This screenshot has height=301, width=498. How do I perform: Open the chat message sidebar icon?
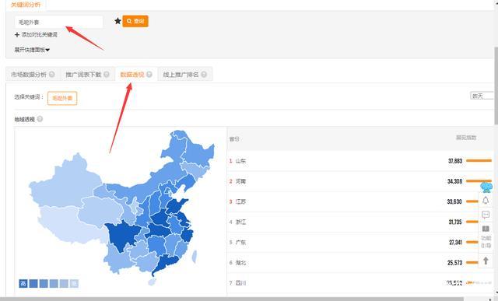coord(486,215)
